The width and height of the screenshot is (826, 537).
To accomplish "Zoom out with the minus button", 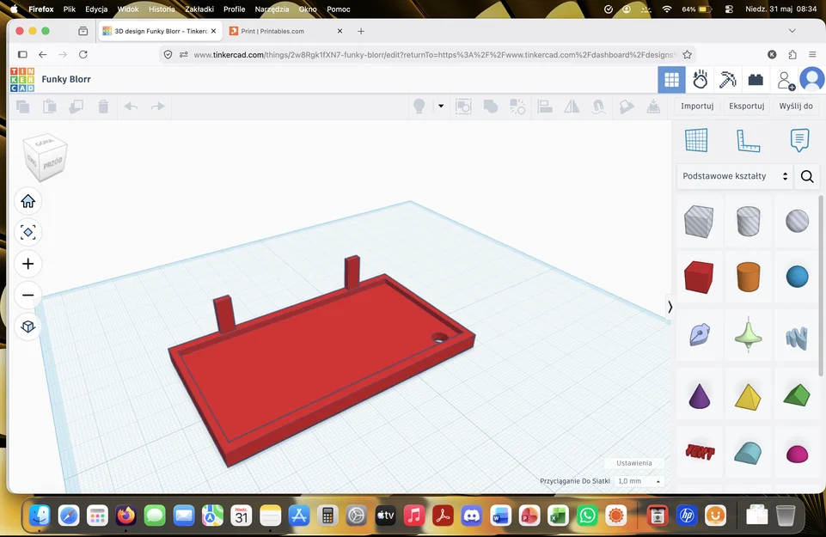I will click(x=28, y=296).
